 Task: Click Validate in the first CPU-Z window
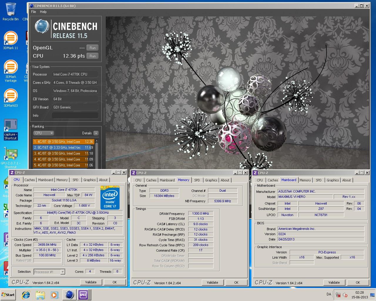point(91,282)
